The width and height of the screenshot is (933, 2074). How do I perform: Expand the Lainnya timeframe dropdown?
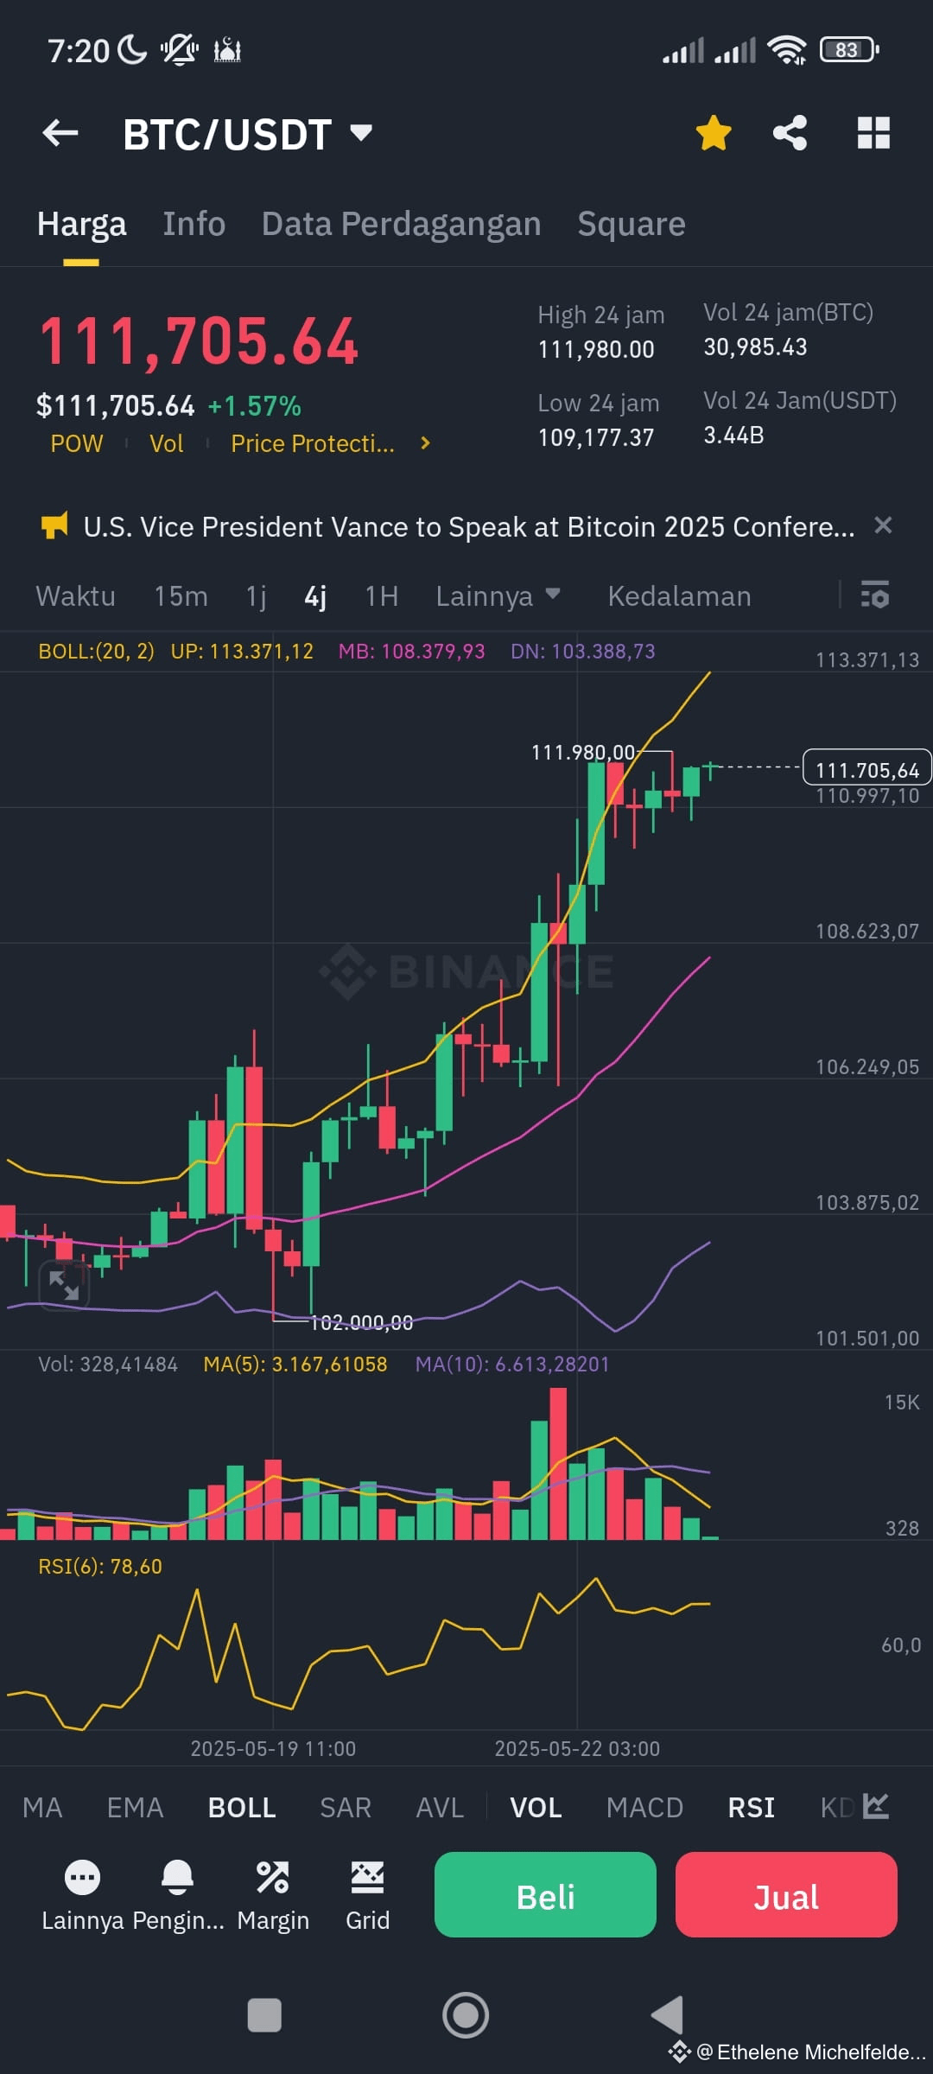coord(498,596)
